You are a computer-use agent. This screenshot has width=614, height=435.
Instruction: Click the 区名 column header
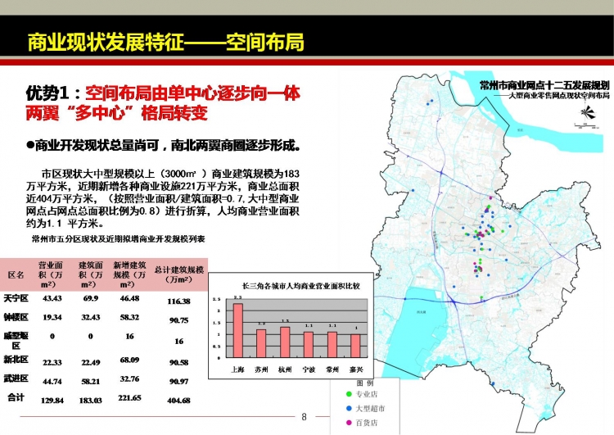point(16,274)
